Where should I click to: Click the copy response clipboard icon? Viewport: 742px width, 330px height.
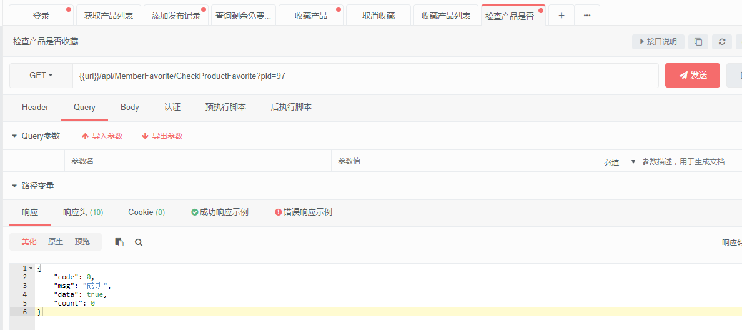pos(119,242)
